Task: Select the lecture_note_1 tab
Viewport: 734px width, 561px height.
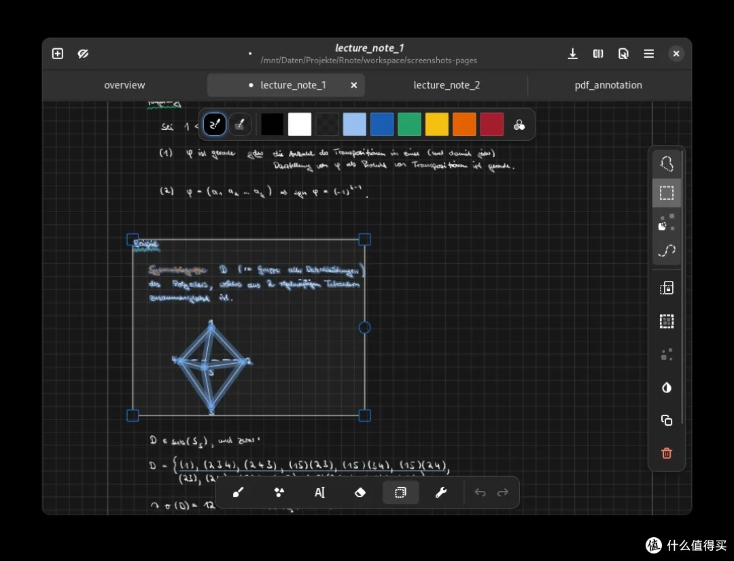Action: [287, 85]
